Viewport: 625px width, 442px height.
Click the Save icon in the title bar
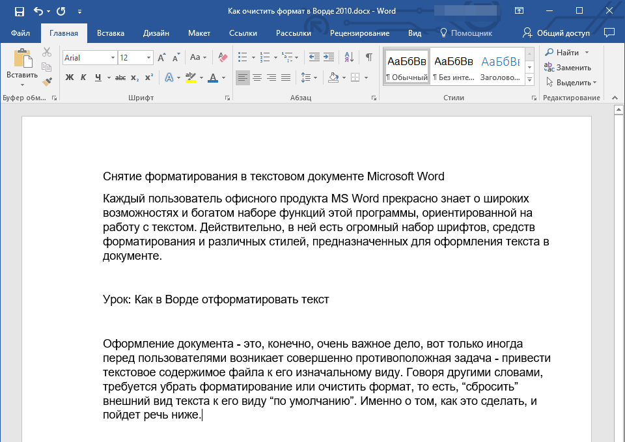[19, 12]
